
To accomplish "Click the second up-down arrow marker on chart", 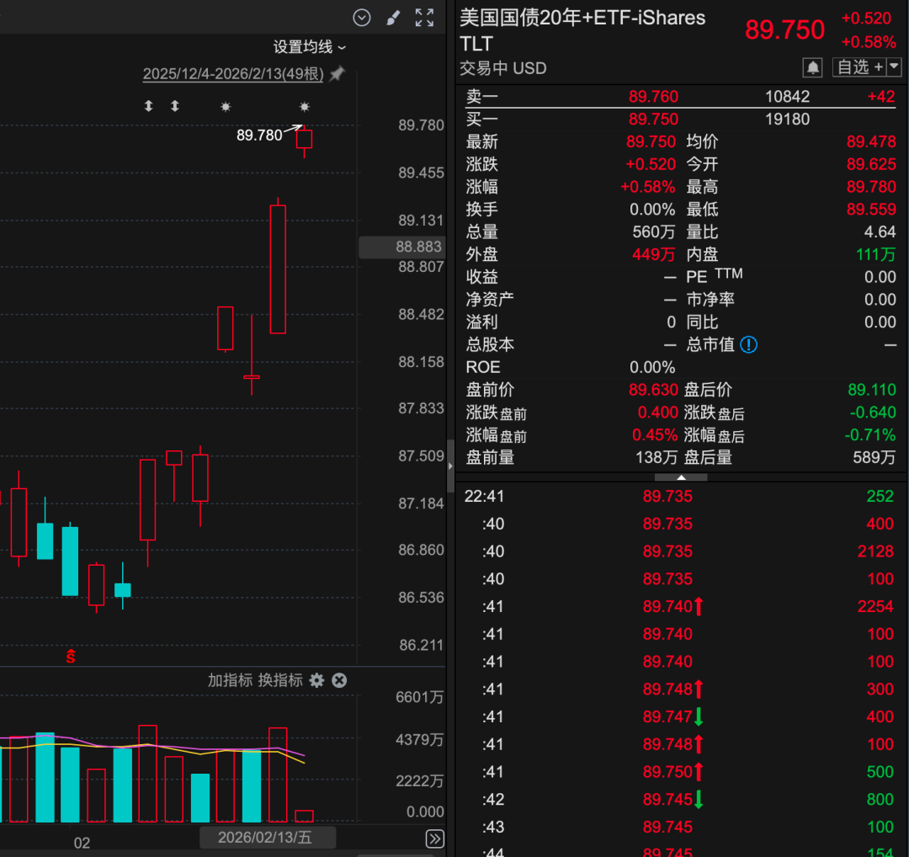I will [x=175, y=106].
